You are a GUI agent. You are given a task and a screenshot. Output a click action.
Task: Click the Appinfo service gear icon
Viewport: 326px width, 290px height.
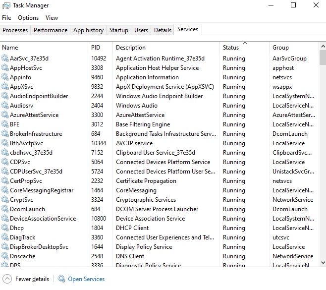click(x=5, y=77)
